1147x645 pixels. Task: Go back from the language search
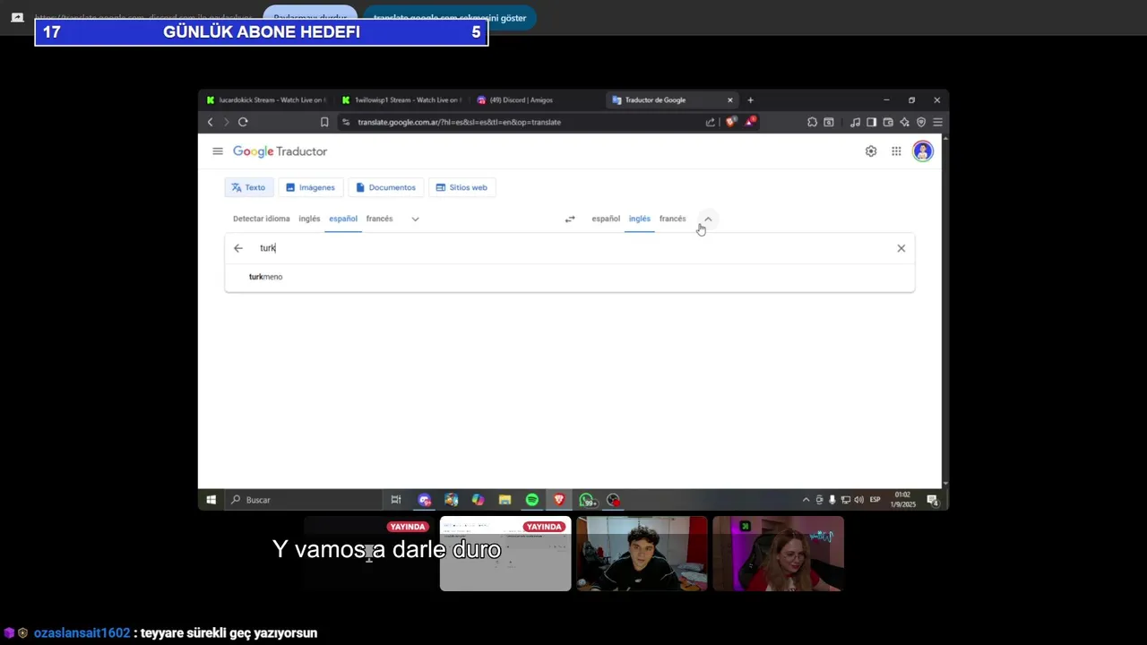238,248
